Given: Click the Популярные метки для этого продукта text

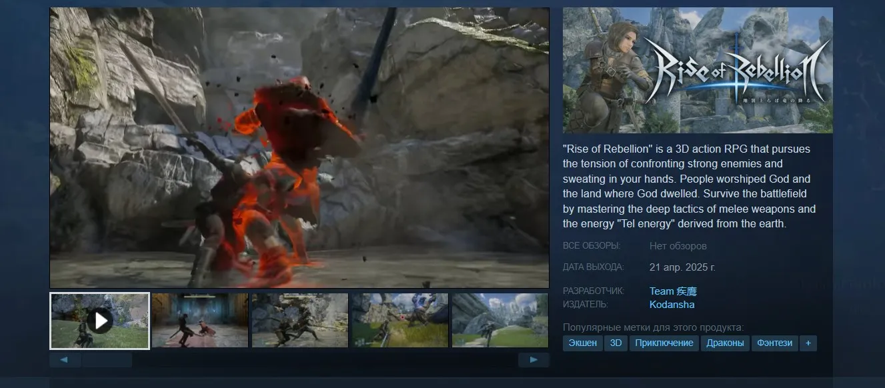Looking at the screenshot, I should coord(653,327).
